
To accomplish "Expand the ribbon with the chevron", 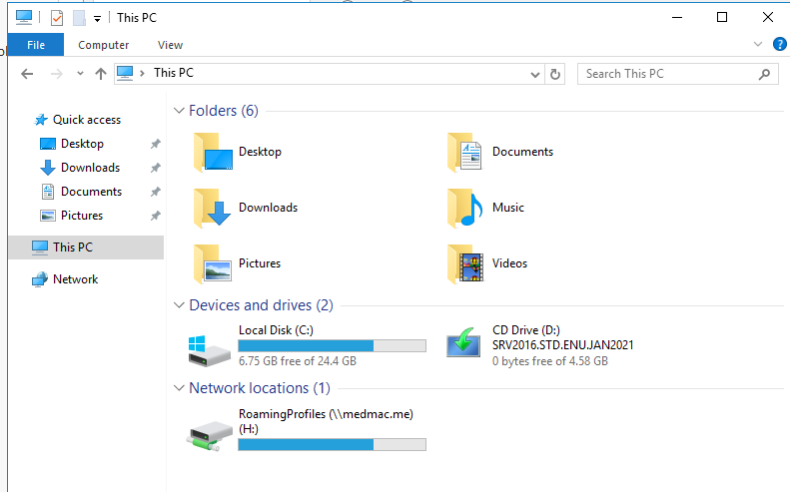I will 758,44.
